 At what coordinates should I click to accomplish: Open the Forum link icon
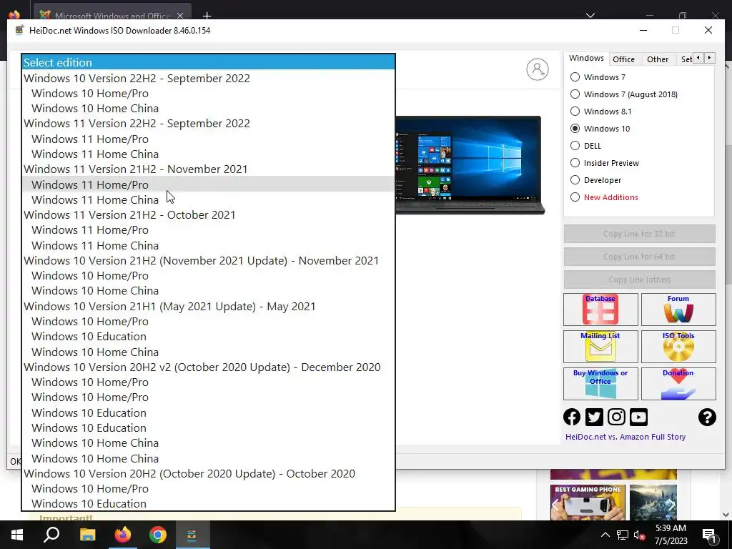click(x=678, y=310)
